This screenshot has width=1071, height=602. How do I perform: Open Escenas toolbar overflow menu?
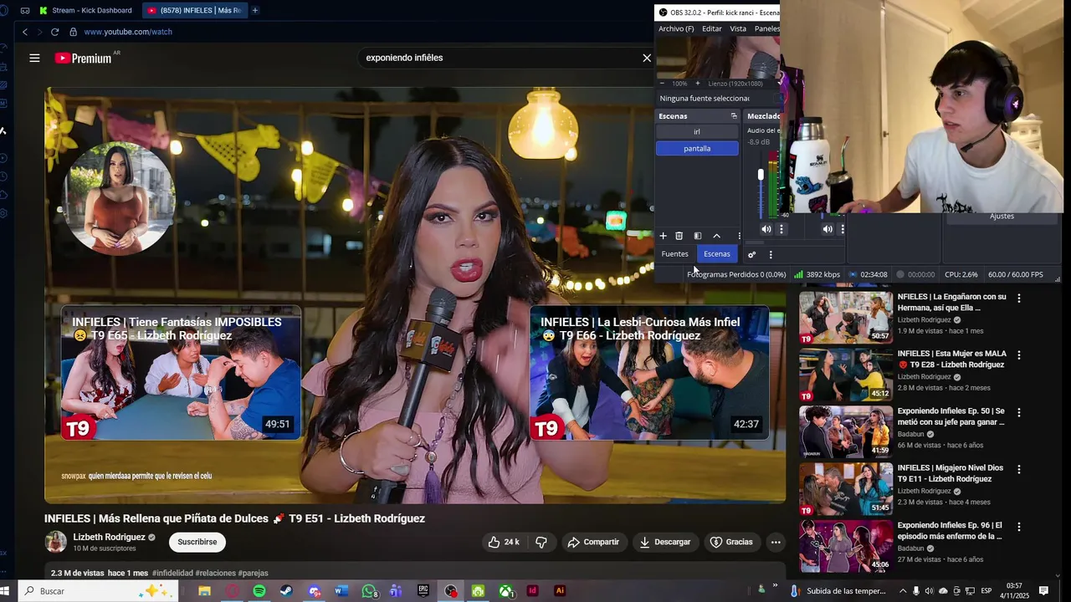tap(739, 236)
